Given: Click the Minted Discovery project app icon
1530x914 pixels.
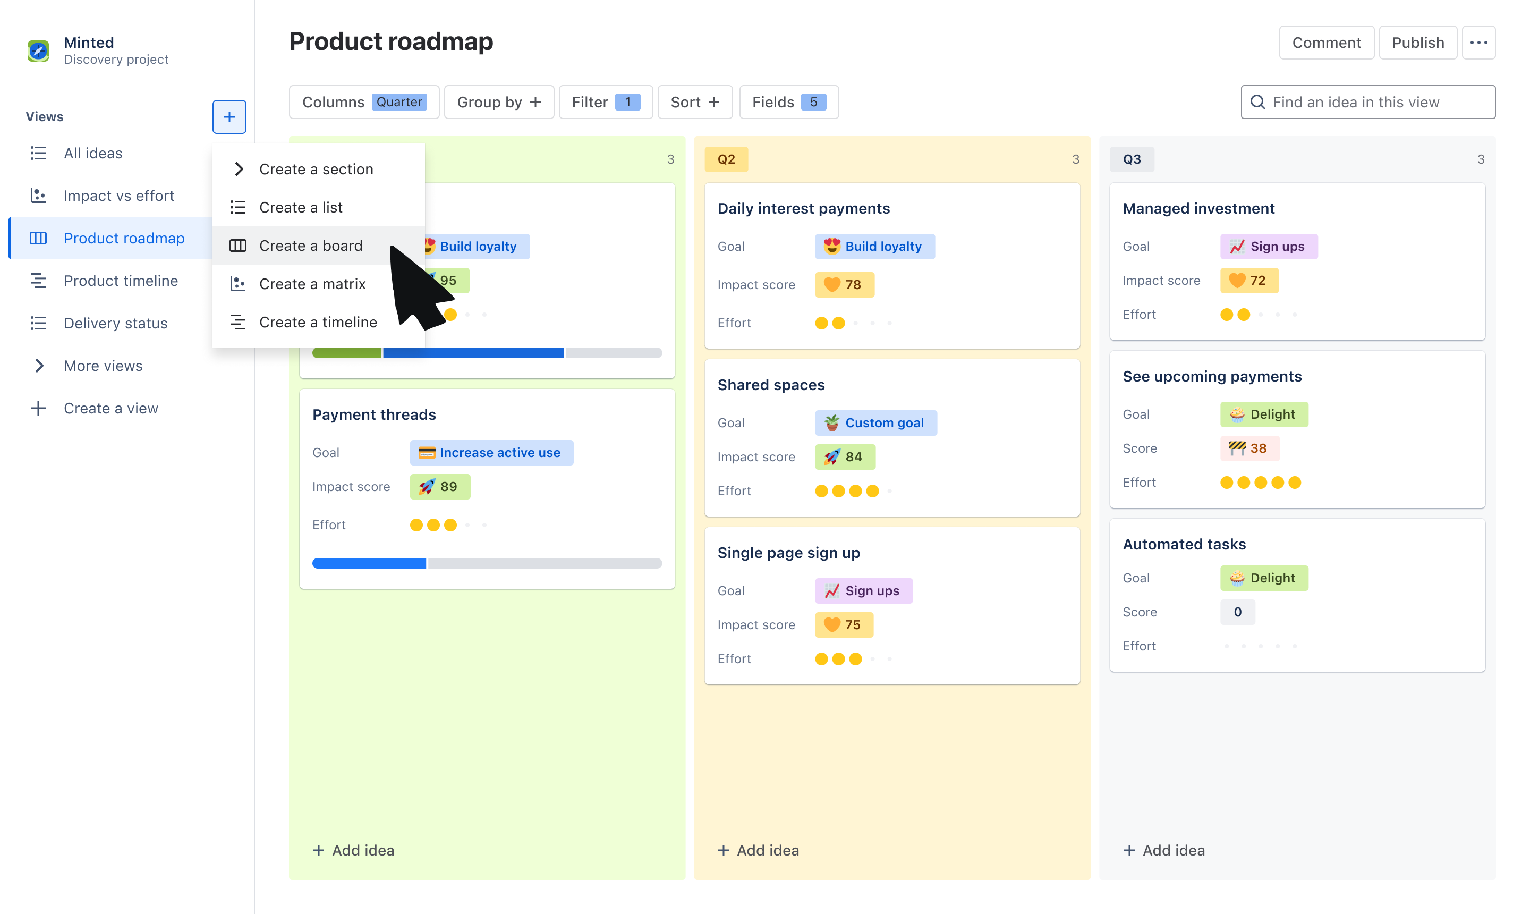Looking at the screenshot, I should (39, 49).
